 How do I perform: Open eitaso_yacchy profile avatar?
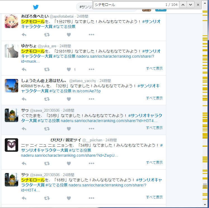(x=11, y=86)
